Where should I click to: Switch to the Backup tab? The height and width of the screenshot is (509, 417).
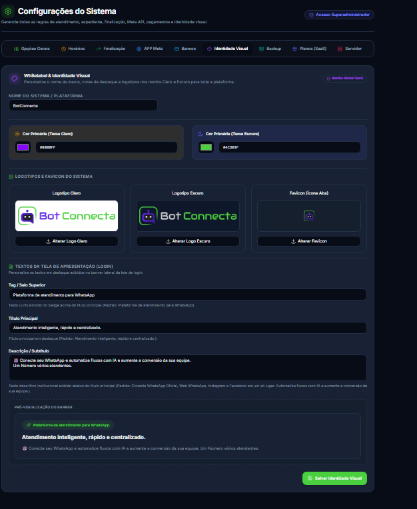(x=270, y=49)
